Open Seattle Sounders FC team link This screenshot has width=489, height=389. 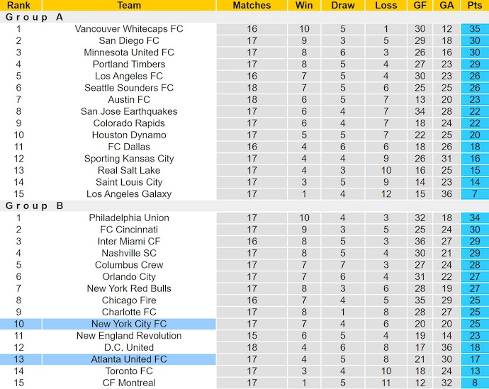point(128,88)
